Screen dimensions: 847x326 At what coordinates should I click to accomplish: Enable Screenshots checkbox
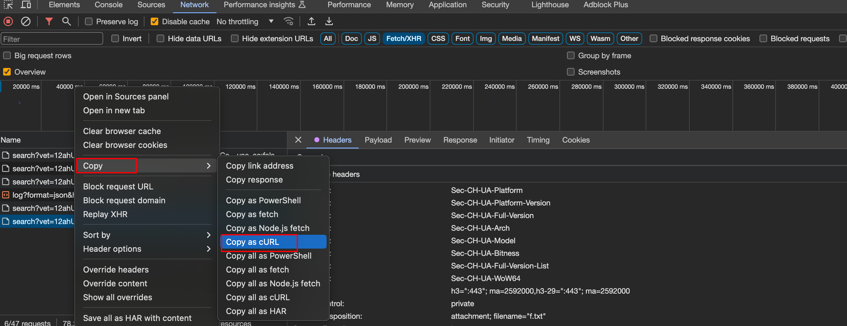pyautogui.click(x=570, y=72)
